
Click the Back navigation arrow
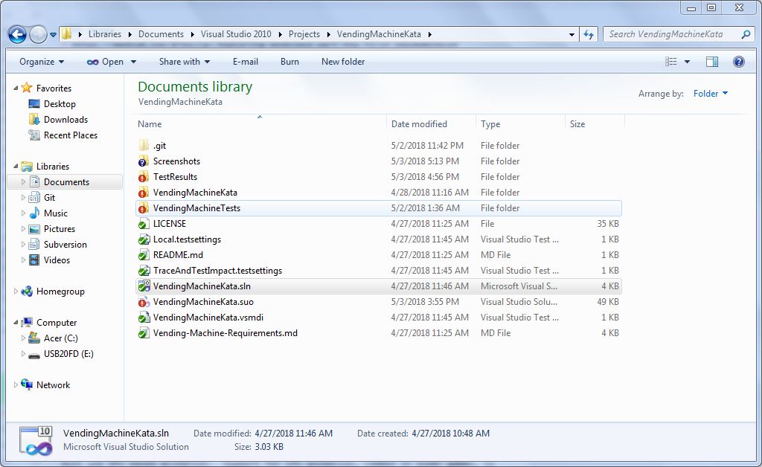17,34
